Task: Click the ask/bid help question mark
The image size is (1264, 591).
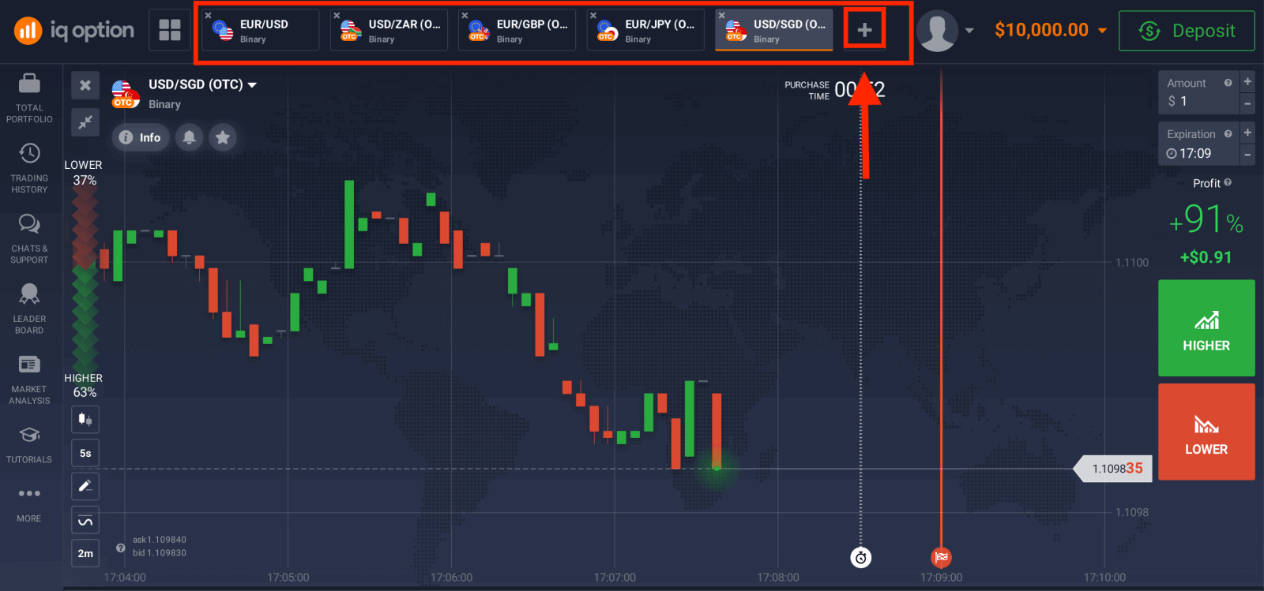Action: (x=121, y=548)
